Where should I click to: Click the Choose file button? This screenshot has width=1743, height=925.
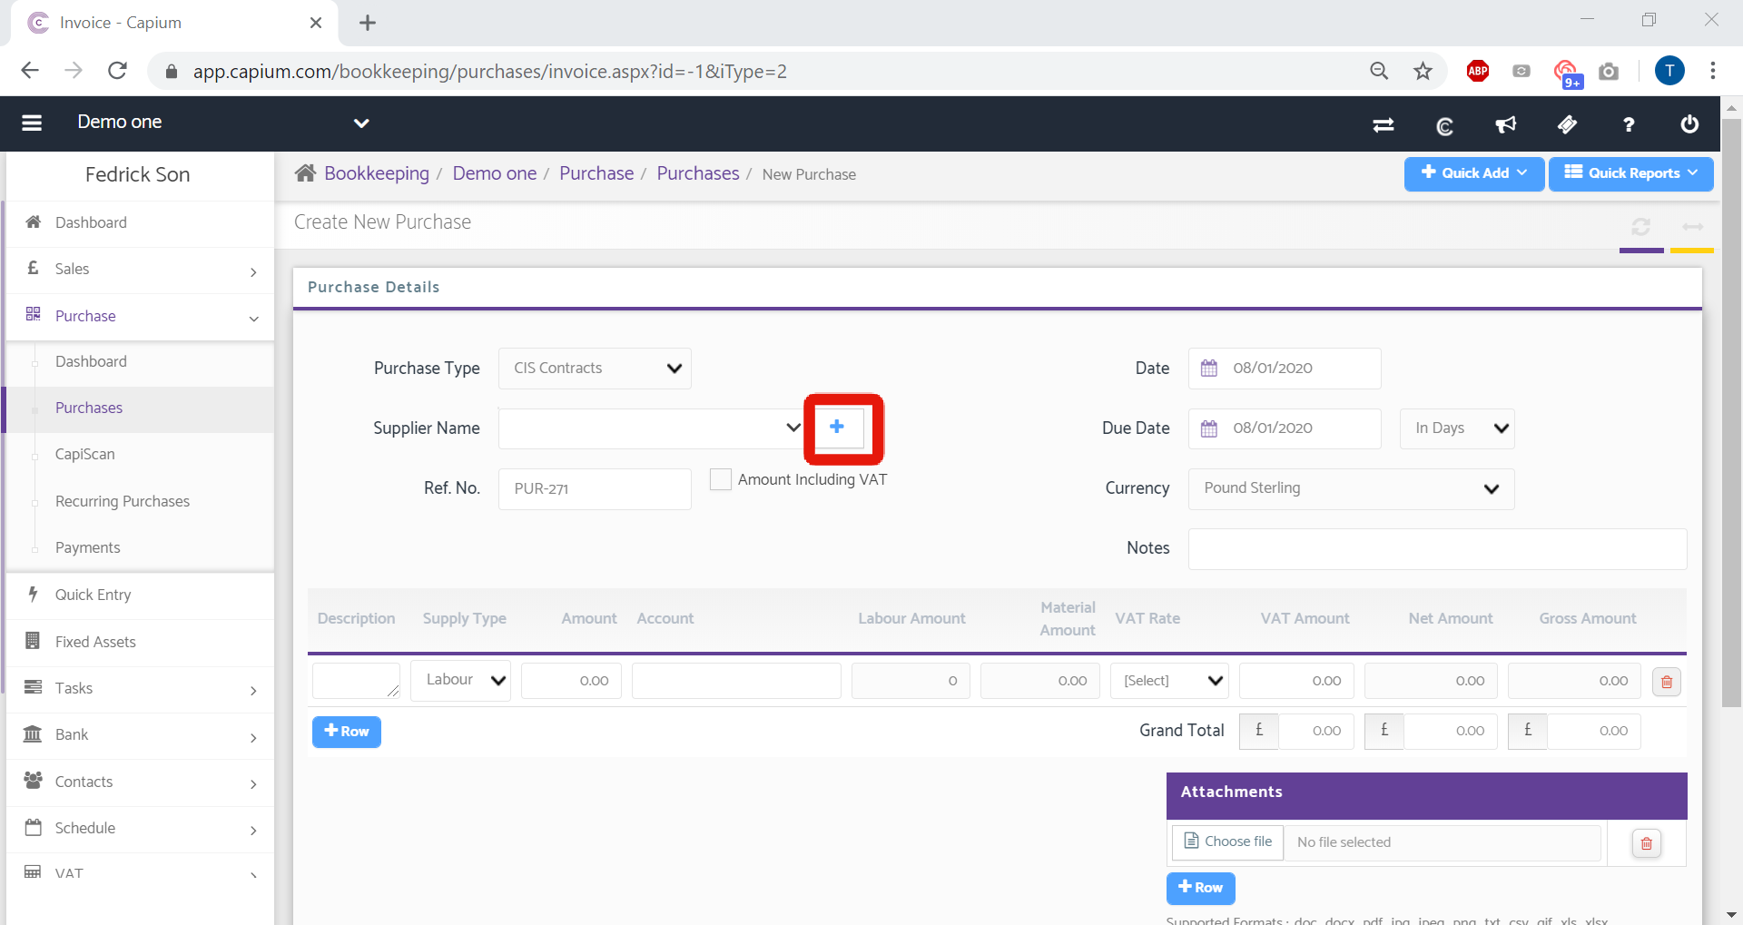pos(1228,842)
